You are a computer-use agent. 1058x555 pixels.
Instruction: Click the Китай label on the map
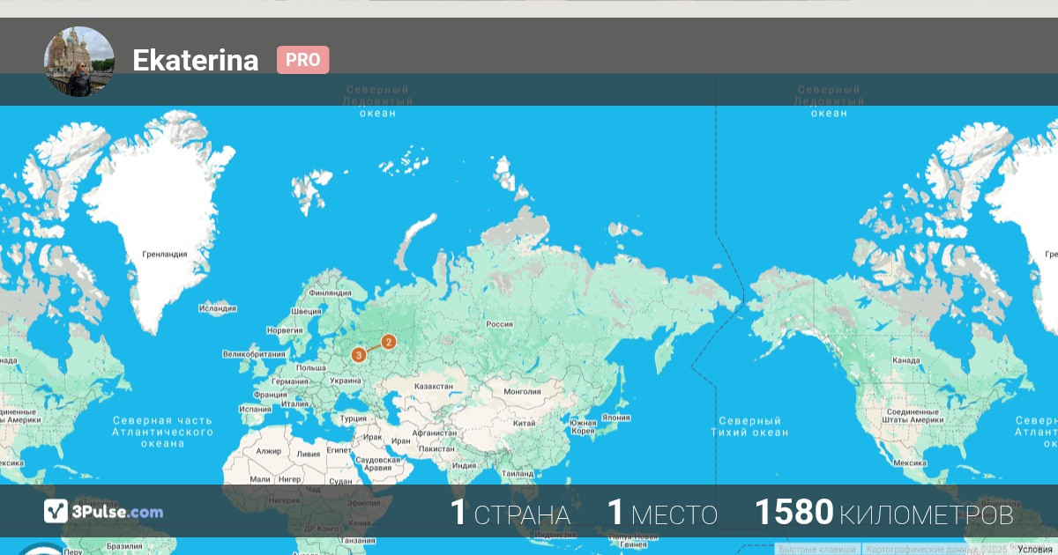click(524, 423)
